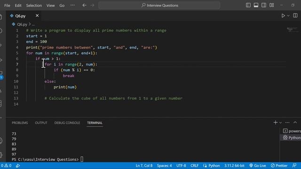Start Go Live server
This screenshot has height=169, width=301.
[257, 166]
